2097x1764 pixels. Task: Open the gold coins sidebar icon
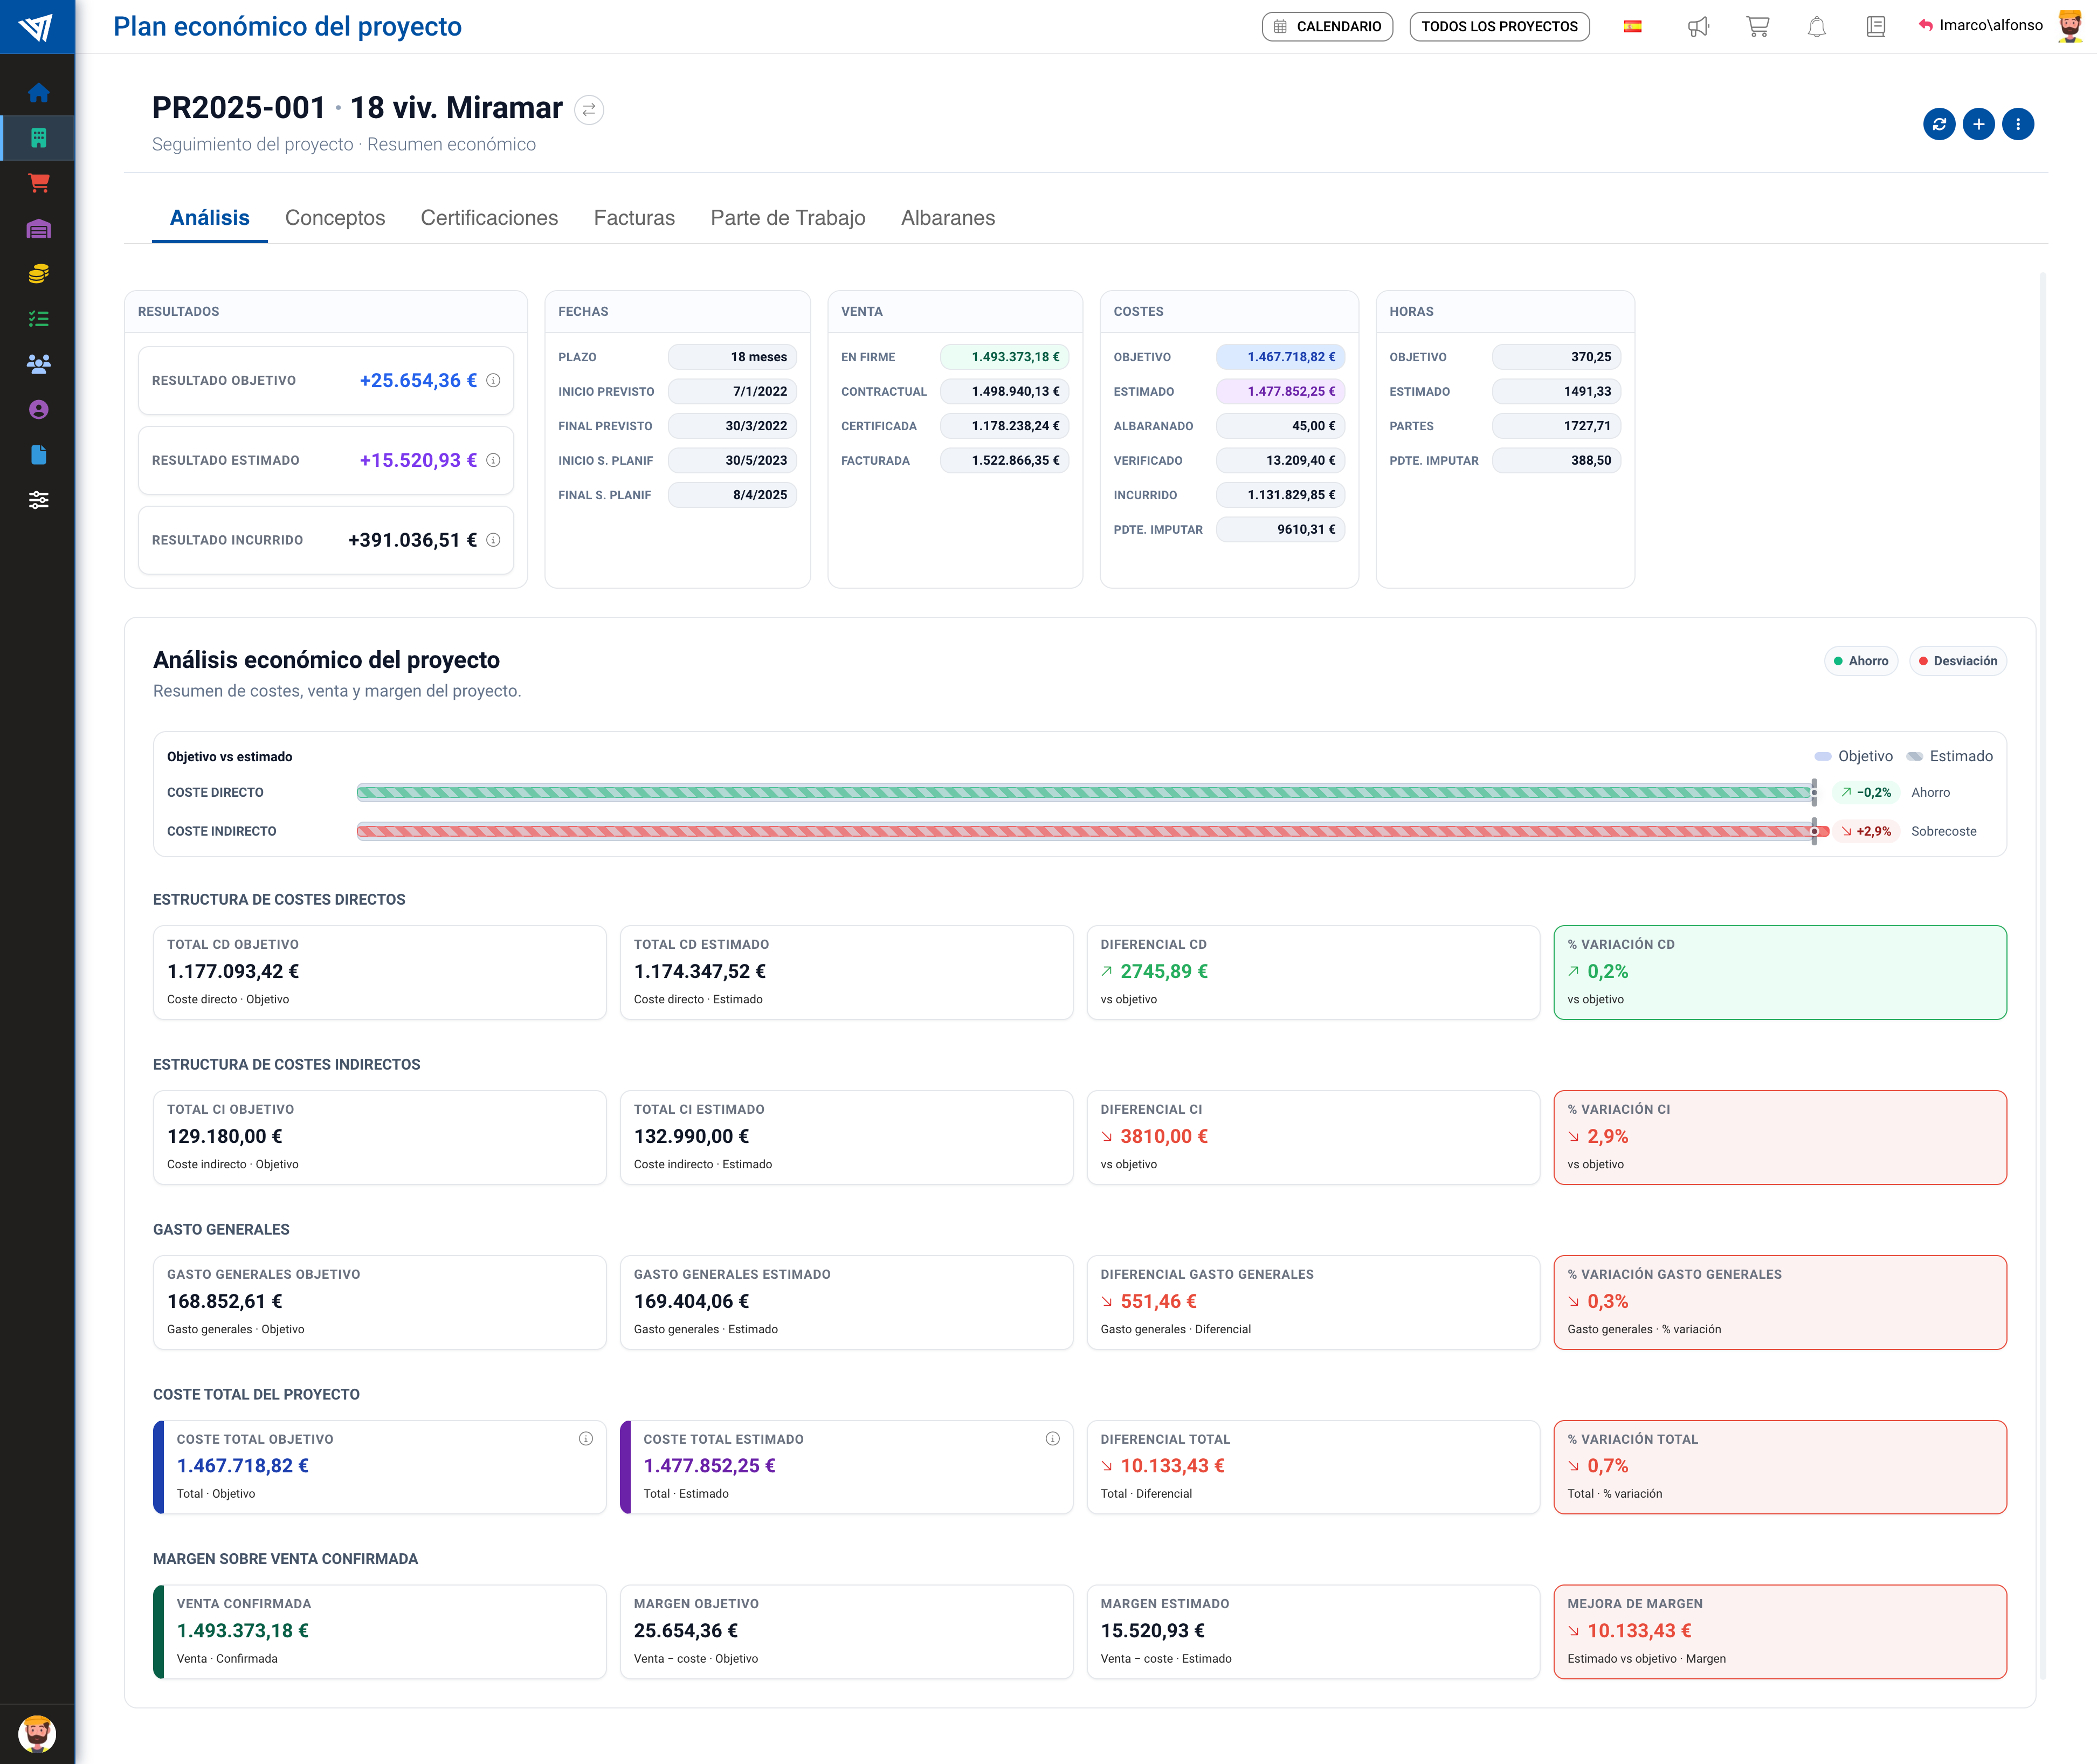tap(38, 274)
